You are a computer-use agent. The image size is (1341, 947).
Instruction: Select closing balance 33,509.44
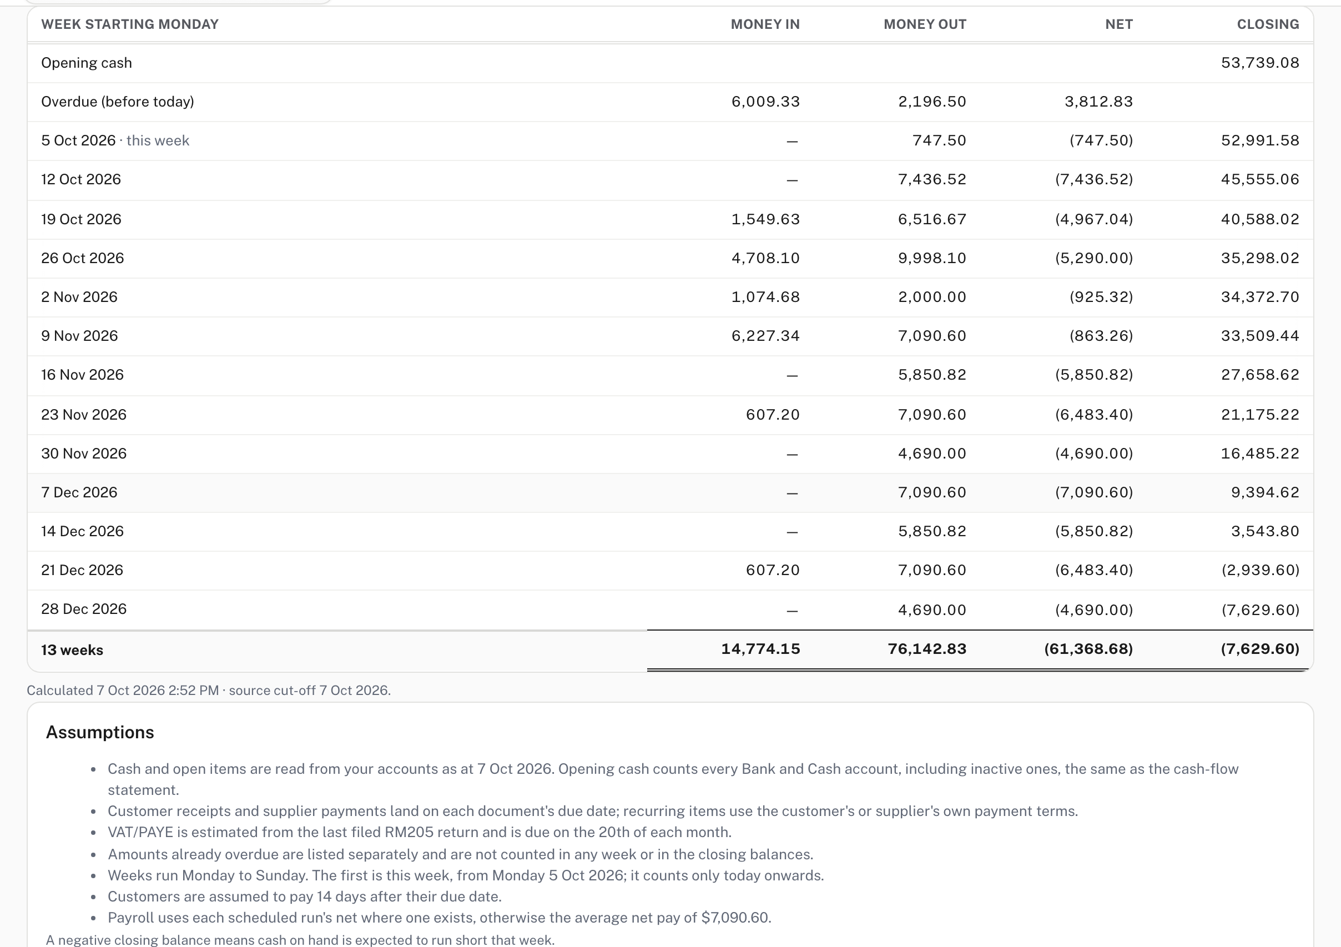(x=1260, y=336)
